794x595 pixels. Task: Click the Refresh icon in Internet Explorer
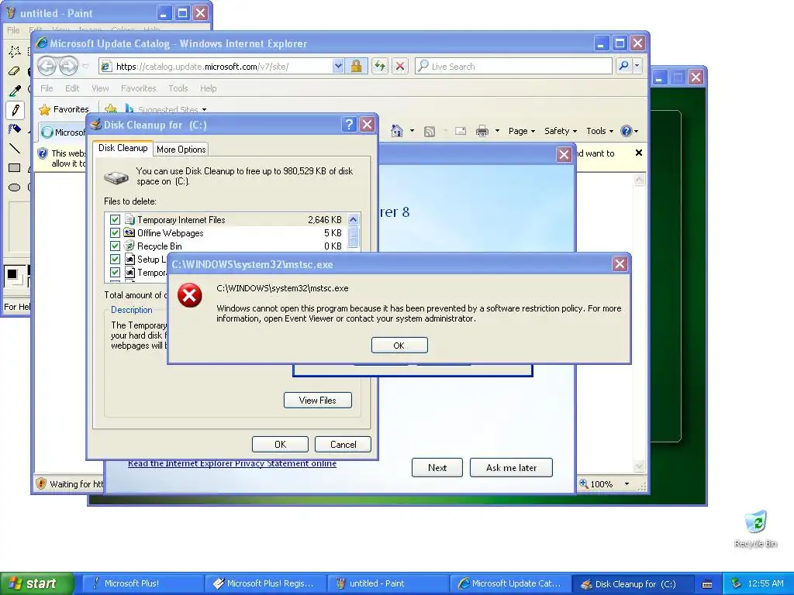380,66
